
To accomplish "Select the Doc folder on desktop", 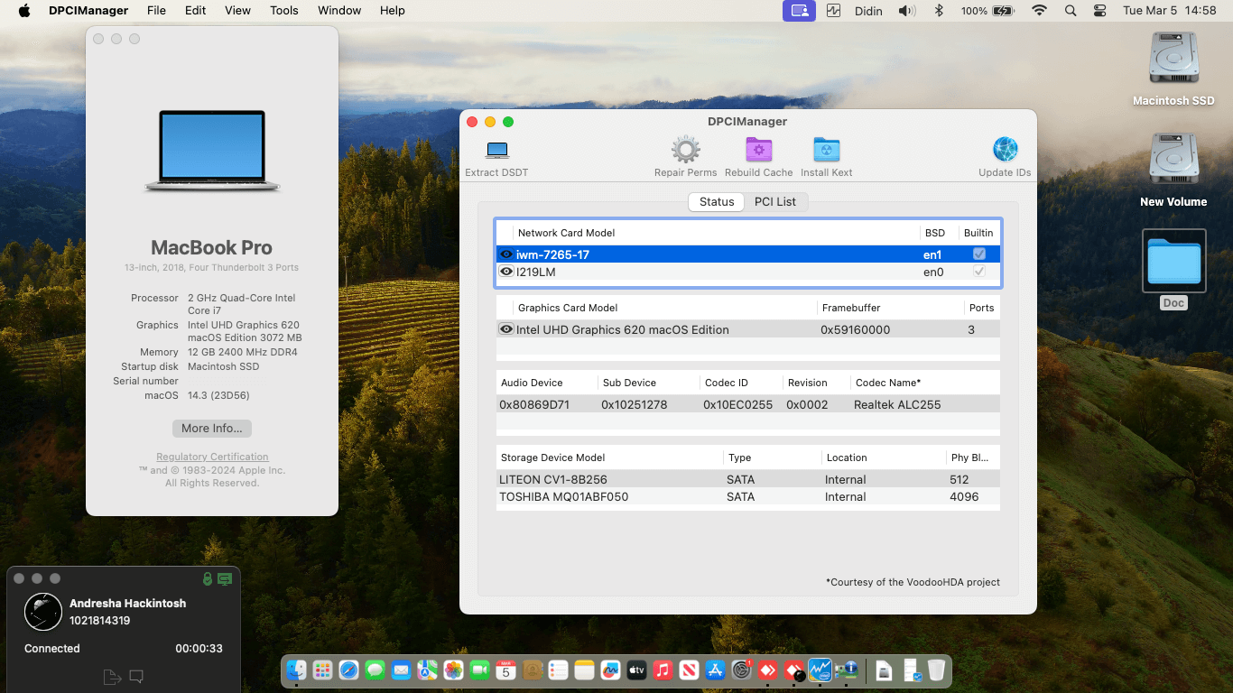I will point(1173,270).
